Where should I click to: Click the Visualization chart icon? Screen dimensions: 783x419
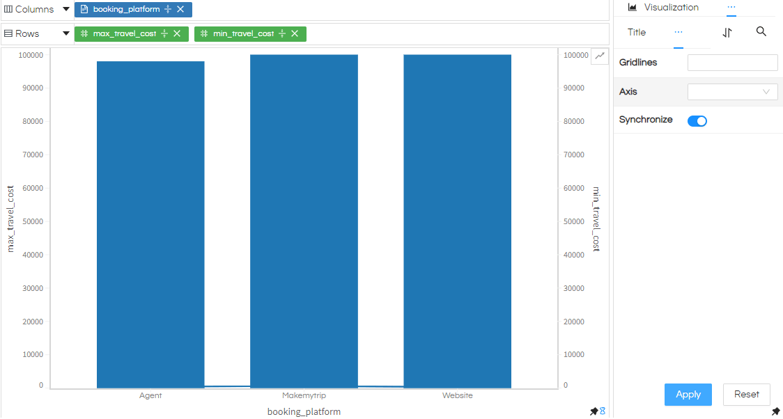(633, 8)
